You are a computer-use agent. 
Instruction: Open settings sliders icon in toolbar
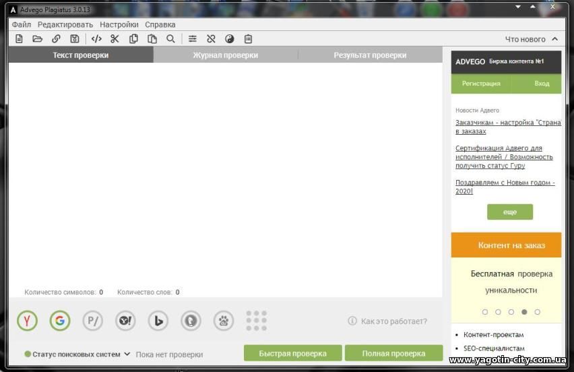(x=193, y=39)
